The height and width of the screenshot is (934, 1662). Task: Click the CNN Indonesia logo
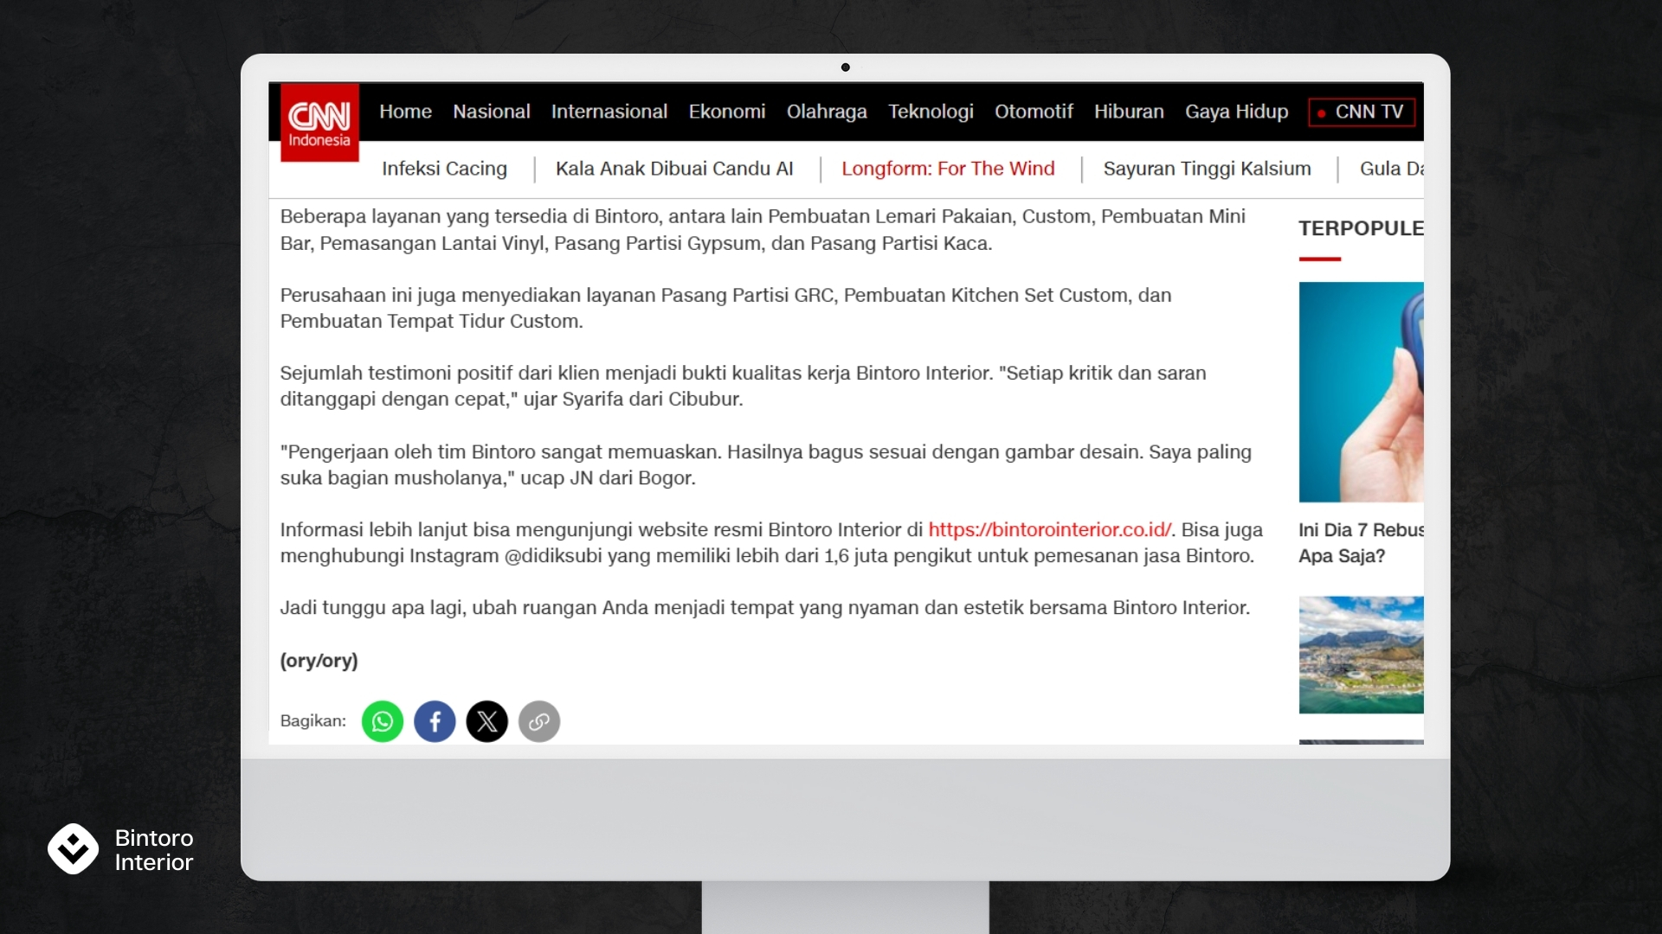[319, 123]
